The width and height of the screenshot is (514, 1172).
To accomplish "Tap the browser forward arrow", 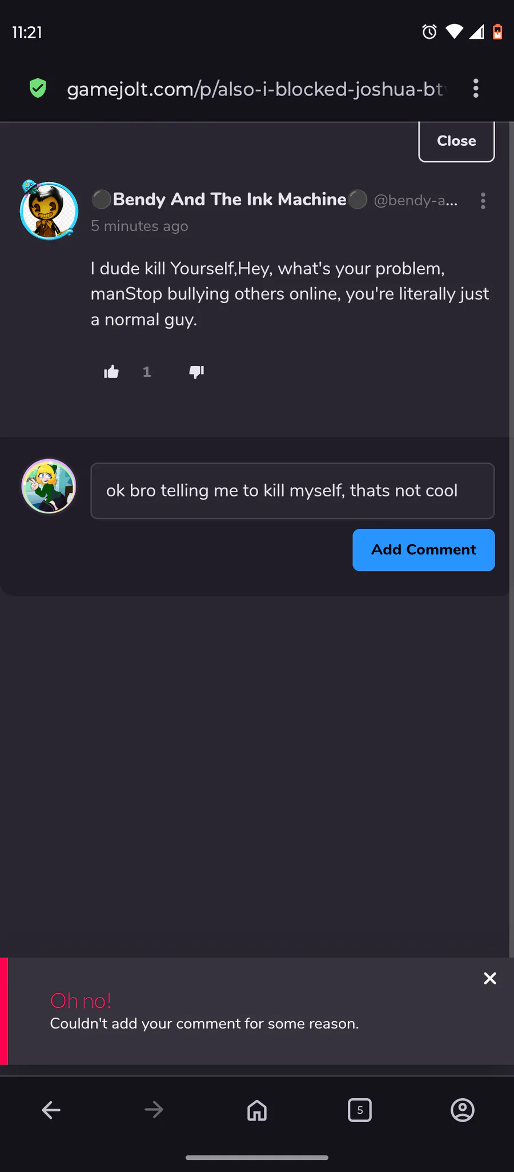I will 154,1110.
